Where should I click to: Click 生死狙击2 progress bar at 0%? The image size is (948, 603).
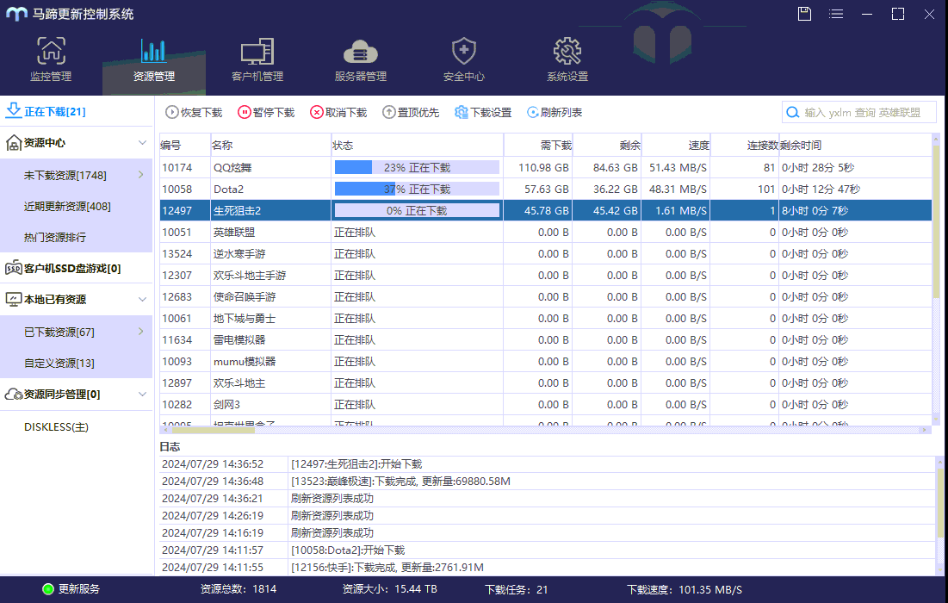click(417, 210)
